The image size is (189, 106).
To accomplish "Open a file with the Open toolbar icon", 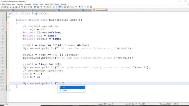I will click(x=2, y=7).
